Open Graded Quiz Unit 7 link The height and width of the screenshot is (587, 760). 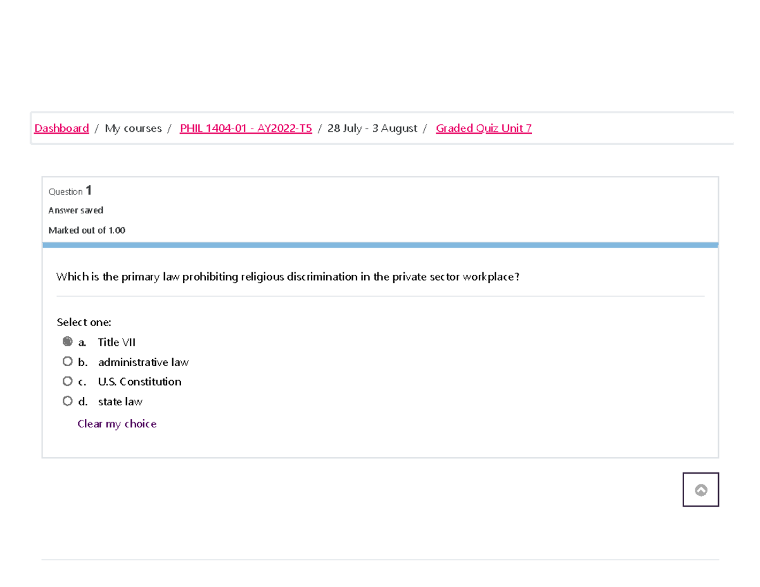coord(484,129)
